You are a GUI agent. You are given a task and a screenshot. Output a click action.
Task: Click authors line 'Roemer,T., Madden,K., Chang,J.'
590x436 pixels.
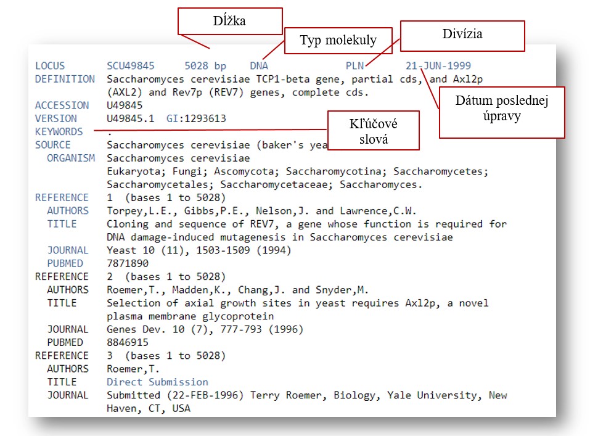[x=237, y=290]
